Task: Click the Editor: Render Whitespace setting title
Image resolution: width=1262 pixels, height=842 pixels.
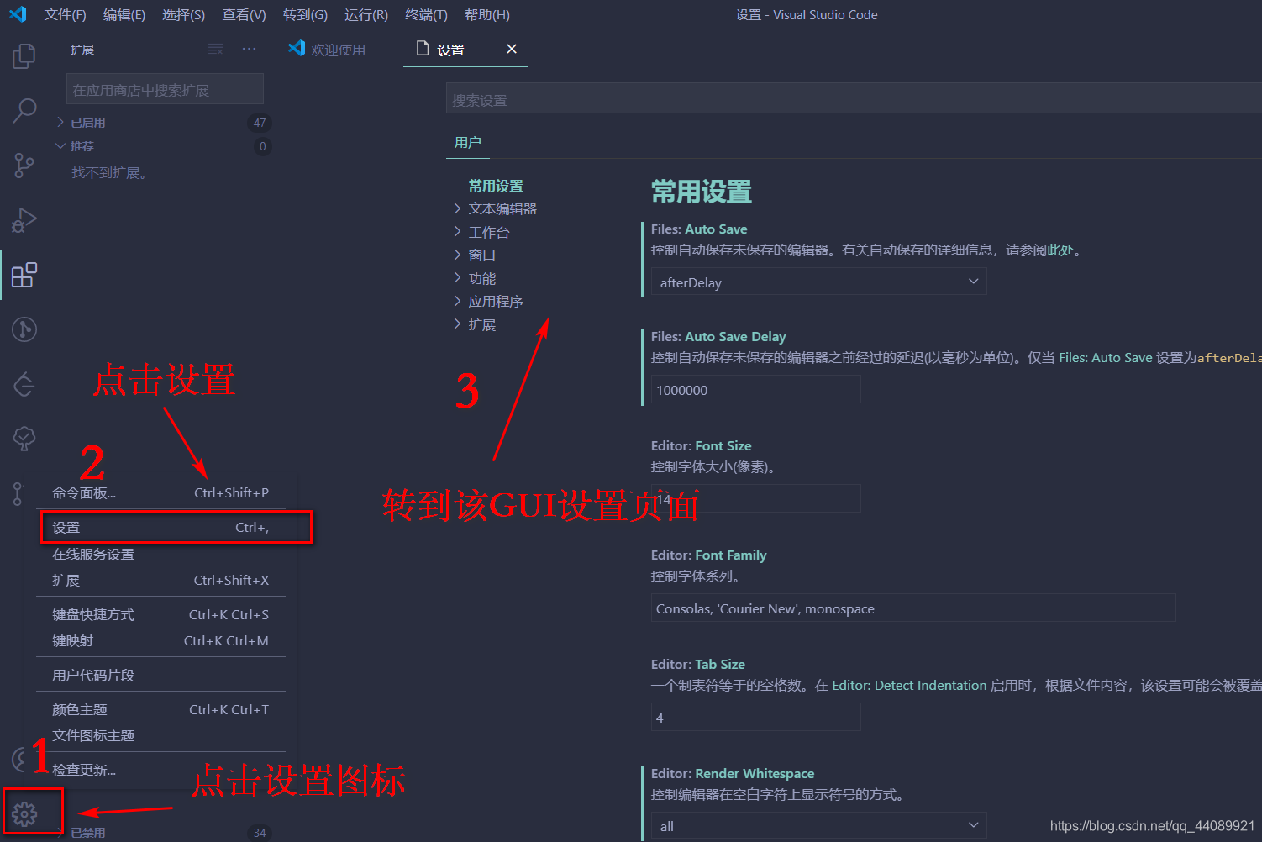Action: point(733,773)
